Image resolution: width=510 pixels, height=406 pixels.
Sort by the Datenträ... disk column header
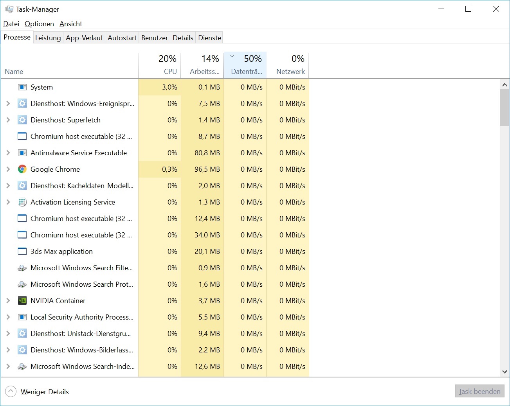(245, 65)
